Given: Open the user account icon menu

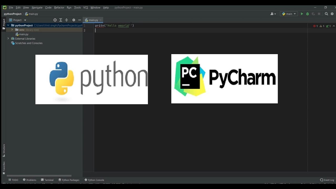Looking at the screenshot, I should (273, 14).
